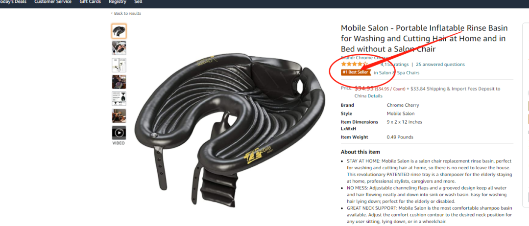Viewport: 529px width, 226px height.
Task: View the fifth thumbnail instruction diagram
Action: (119, 99)
